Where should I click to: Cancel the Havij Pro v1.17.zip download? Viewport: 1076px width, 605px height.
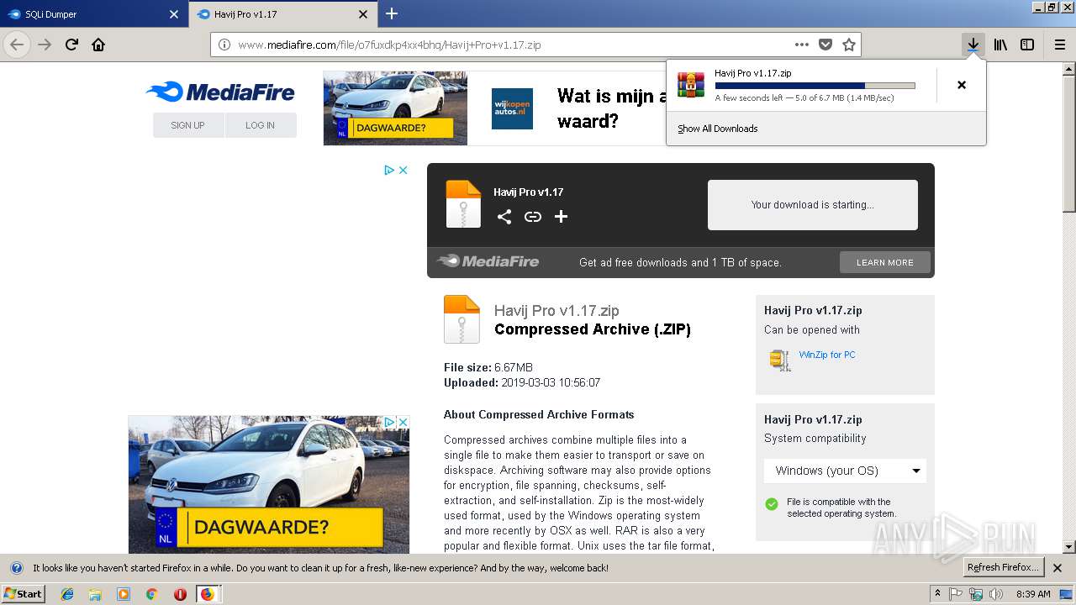(962, 85)
